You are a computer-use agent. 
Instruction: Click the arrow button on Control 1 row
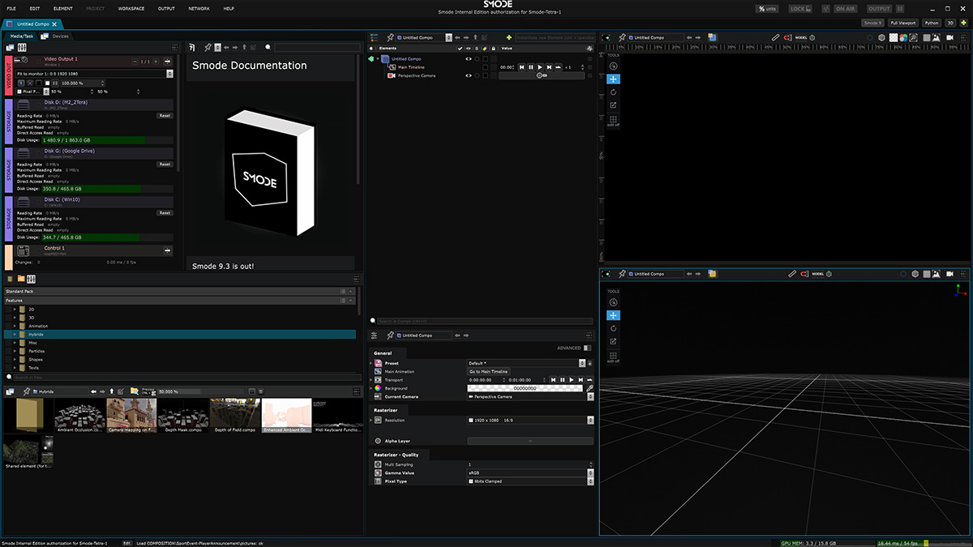click(168, 250)
